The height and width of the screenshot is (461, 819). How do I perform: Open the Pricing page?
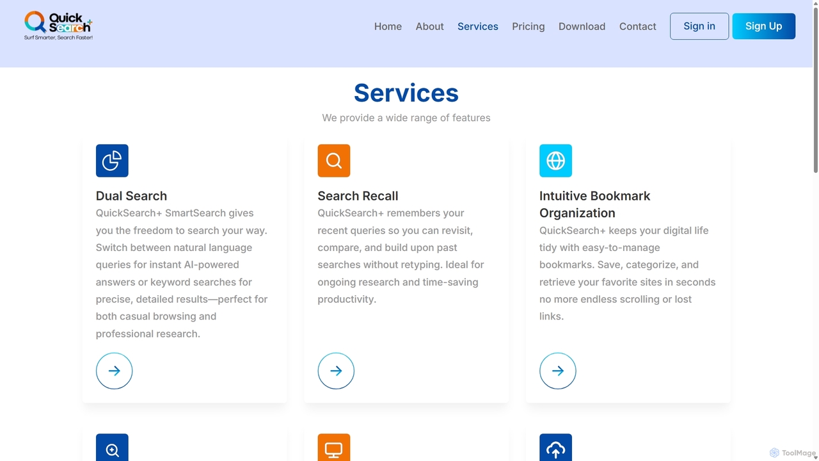coord(529,26)
